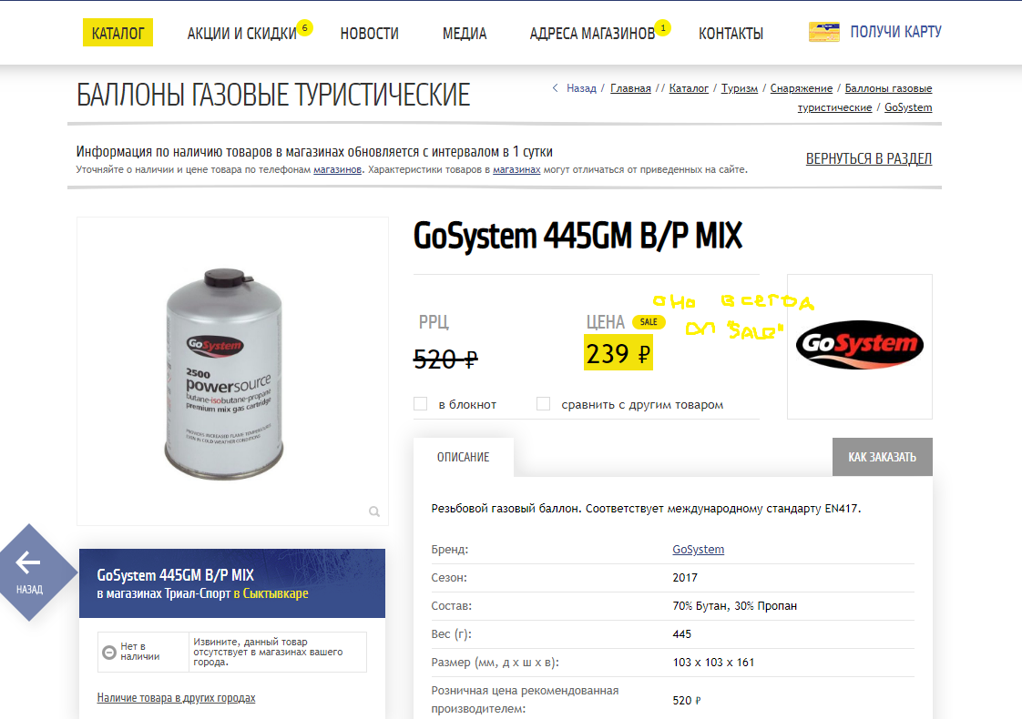
Task: Click the loyalty card icon in header
Action: 823,32
